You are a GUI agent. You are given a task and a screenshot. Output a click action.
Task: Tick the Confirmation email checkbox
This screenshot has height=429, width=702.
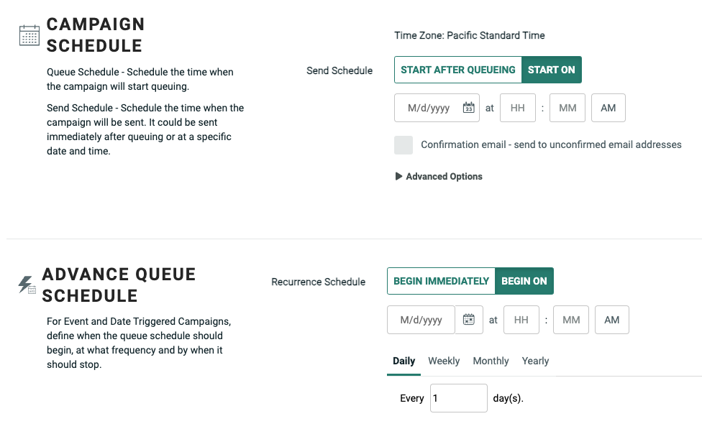coord(404,144)
